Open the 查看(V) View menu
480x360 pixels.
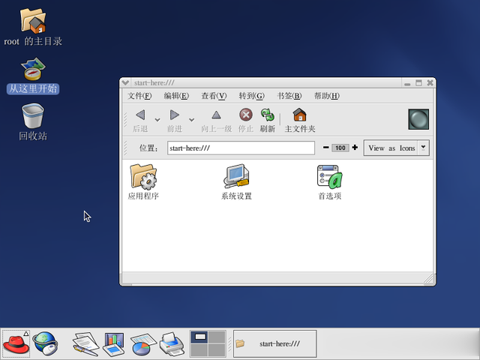click(214, 96)
